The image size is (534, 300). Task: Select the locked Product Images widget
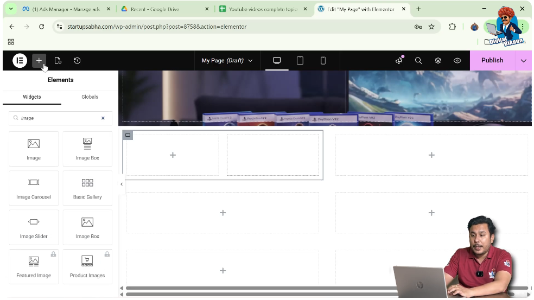point(87,266)
